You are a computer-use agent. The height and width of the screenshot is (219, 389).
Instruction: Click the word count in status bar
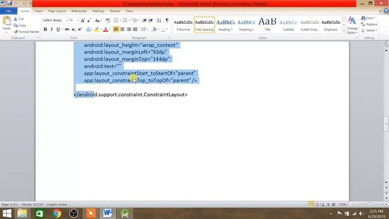[x=32, y=204]
